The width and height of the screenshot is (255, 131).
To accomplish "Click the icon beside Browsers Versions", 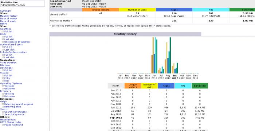I will (x=3, y=94).
